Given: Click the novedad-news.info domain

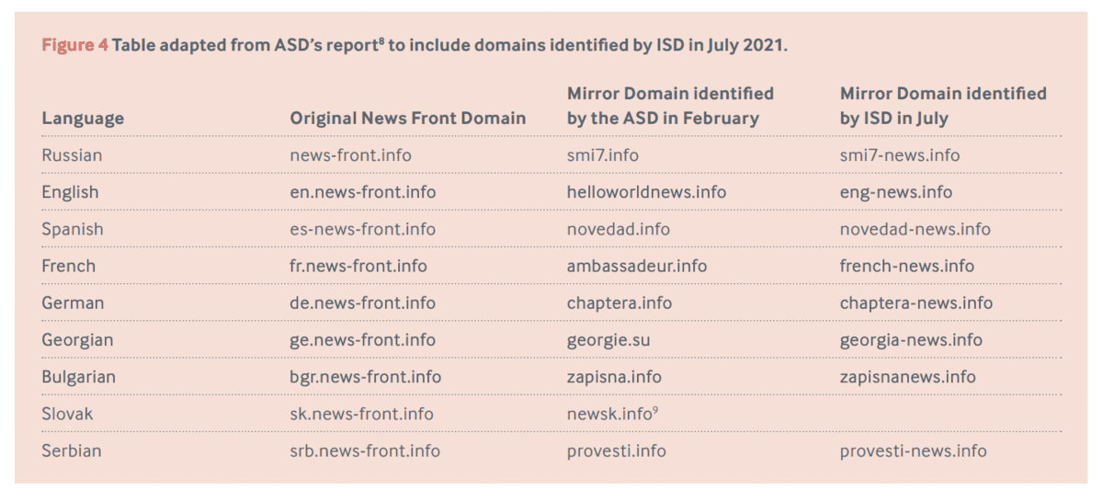Looking at the screenshot, I should click(x=915, y=229).
